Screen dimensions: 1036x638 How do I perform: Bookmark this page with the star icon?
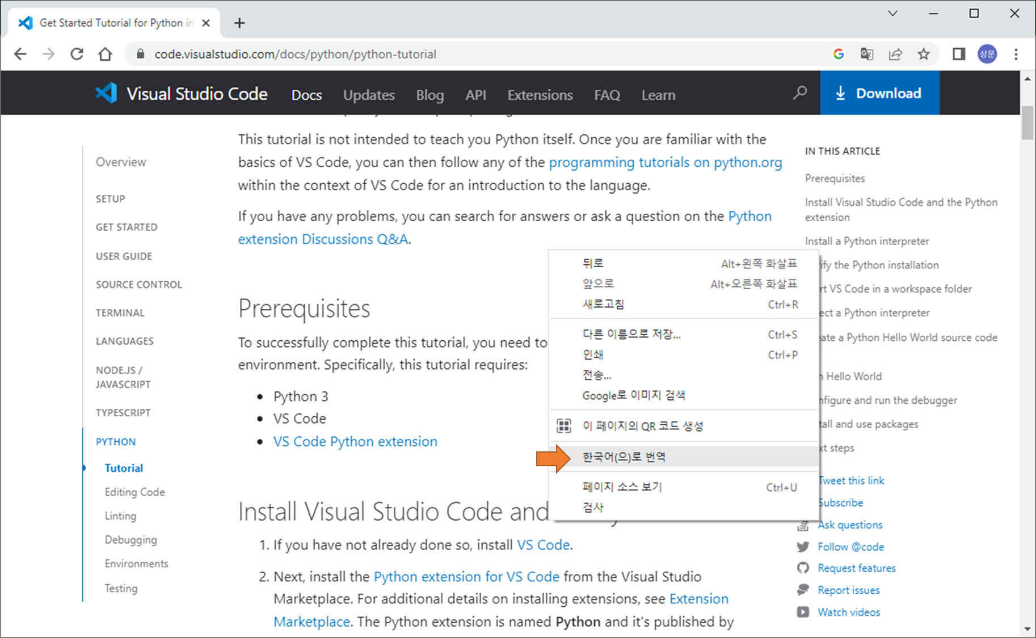coord(924,54)
